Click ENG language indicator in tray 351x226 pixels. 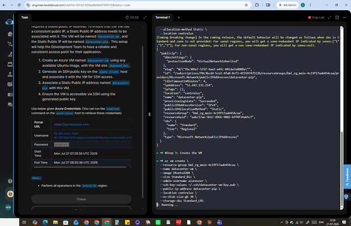(321, 222)
